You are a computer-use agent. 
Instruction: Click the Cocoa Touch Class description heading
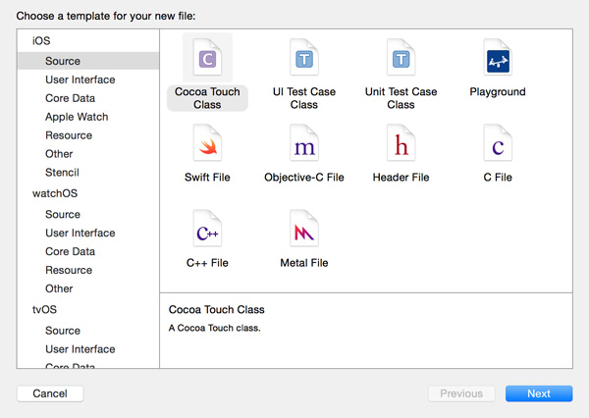click(x=216, y=309)
